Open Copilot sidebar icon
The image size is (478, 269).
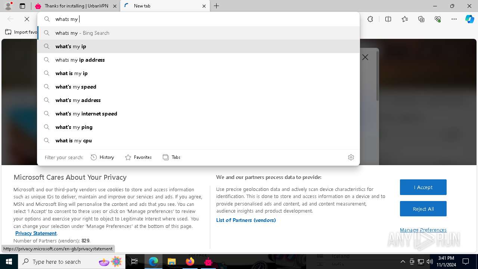[x=469, y=19]
